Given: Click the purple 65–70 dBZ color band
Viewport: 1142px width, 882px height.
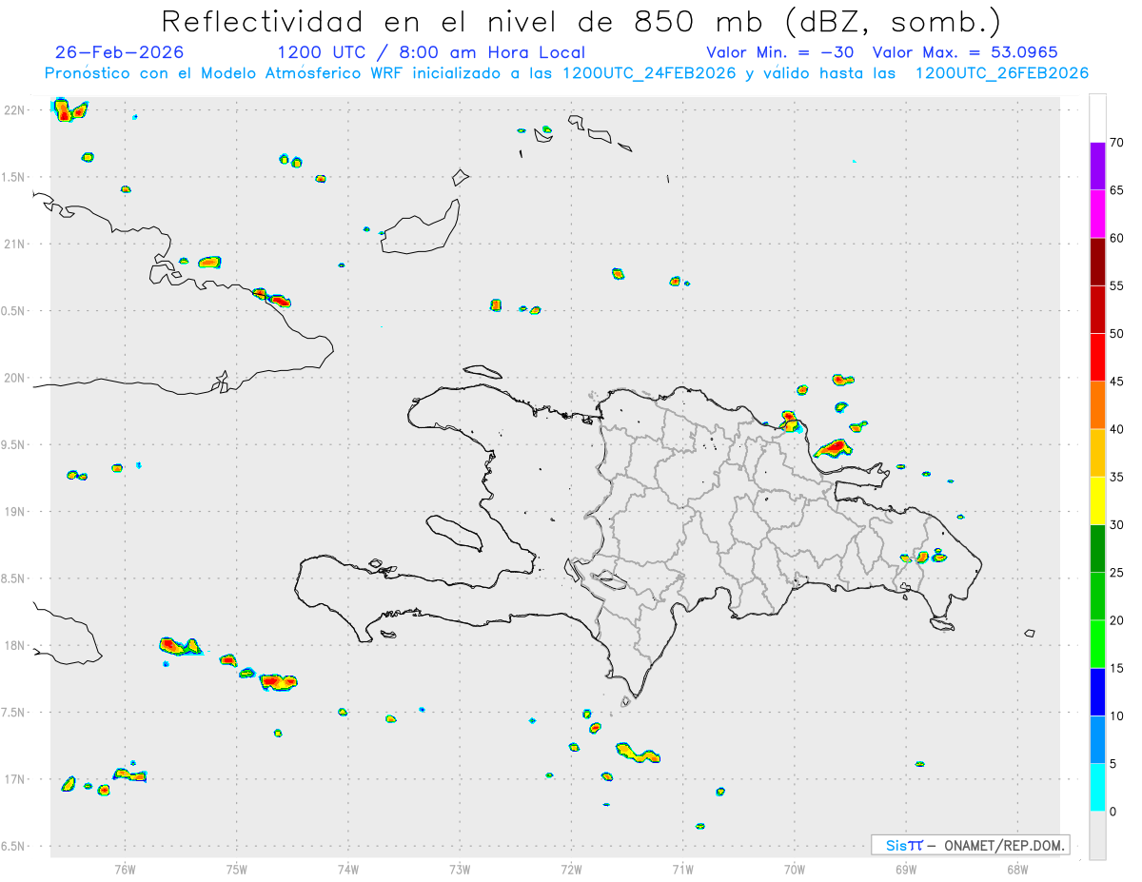Looking at the screenshot, I should point(1097,166).
